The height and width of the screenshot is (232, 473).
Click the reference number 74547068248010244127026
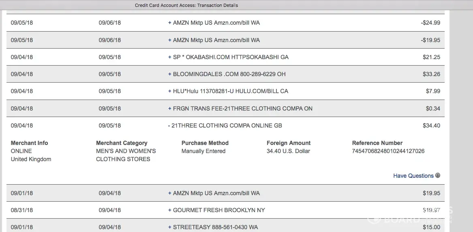[x=388, y=151]
